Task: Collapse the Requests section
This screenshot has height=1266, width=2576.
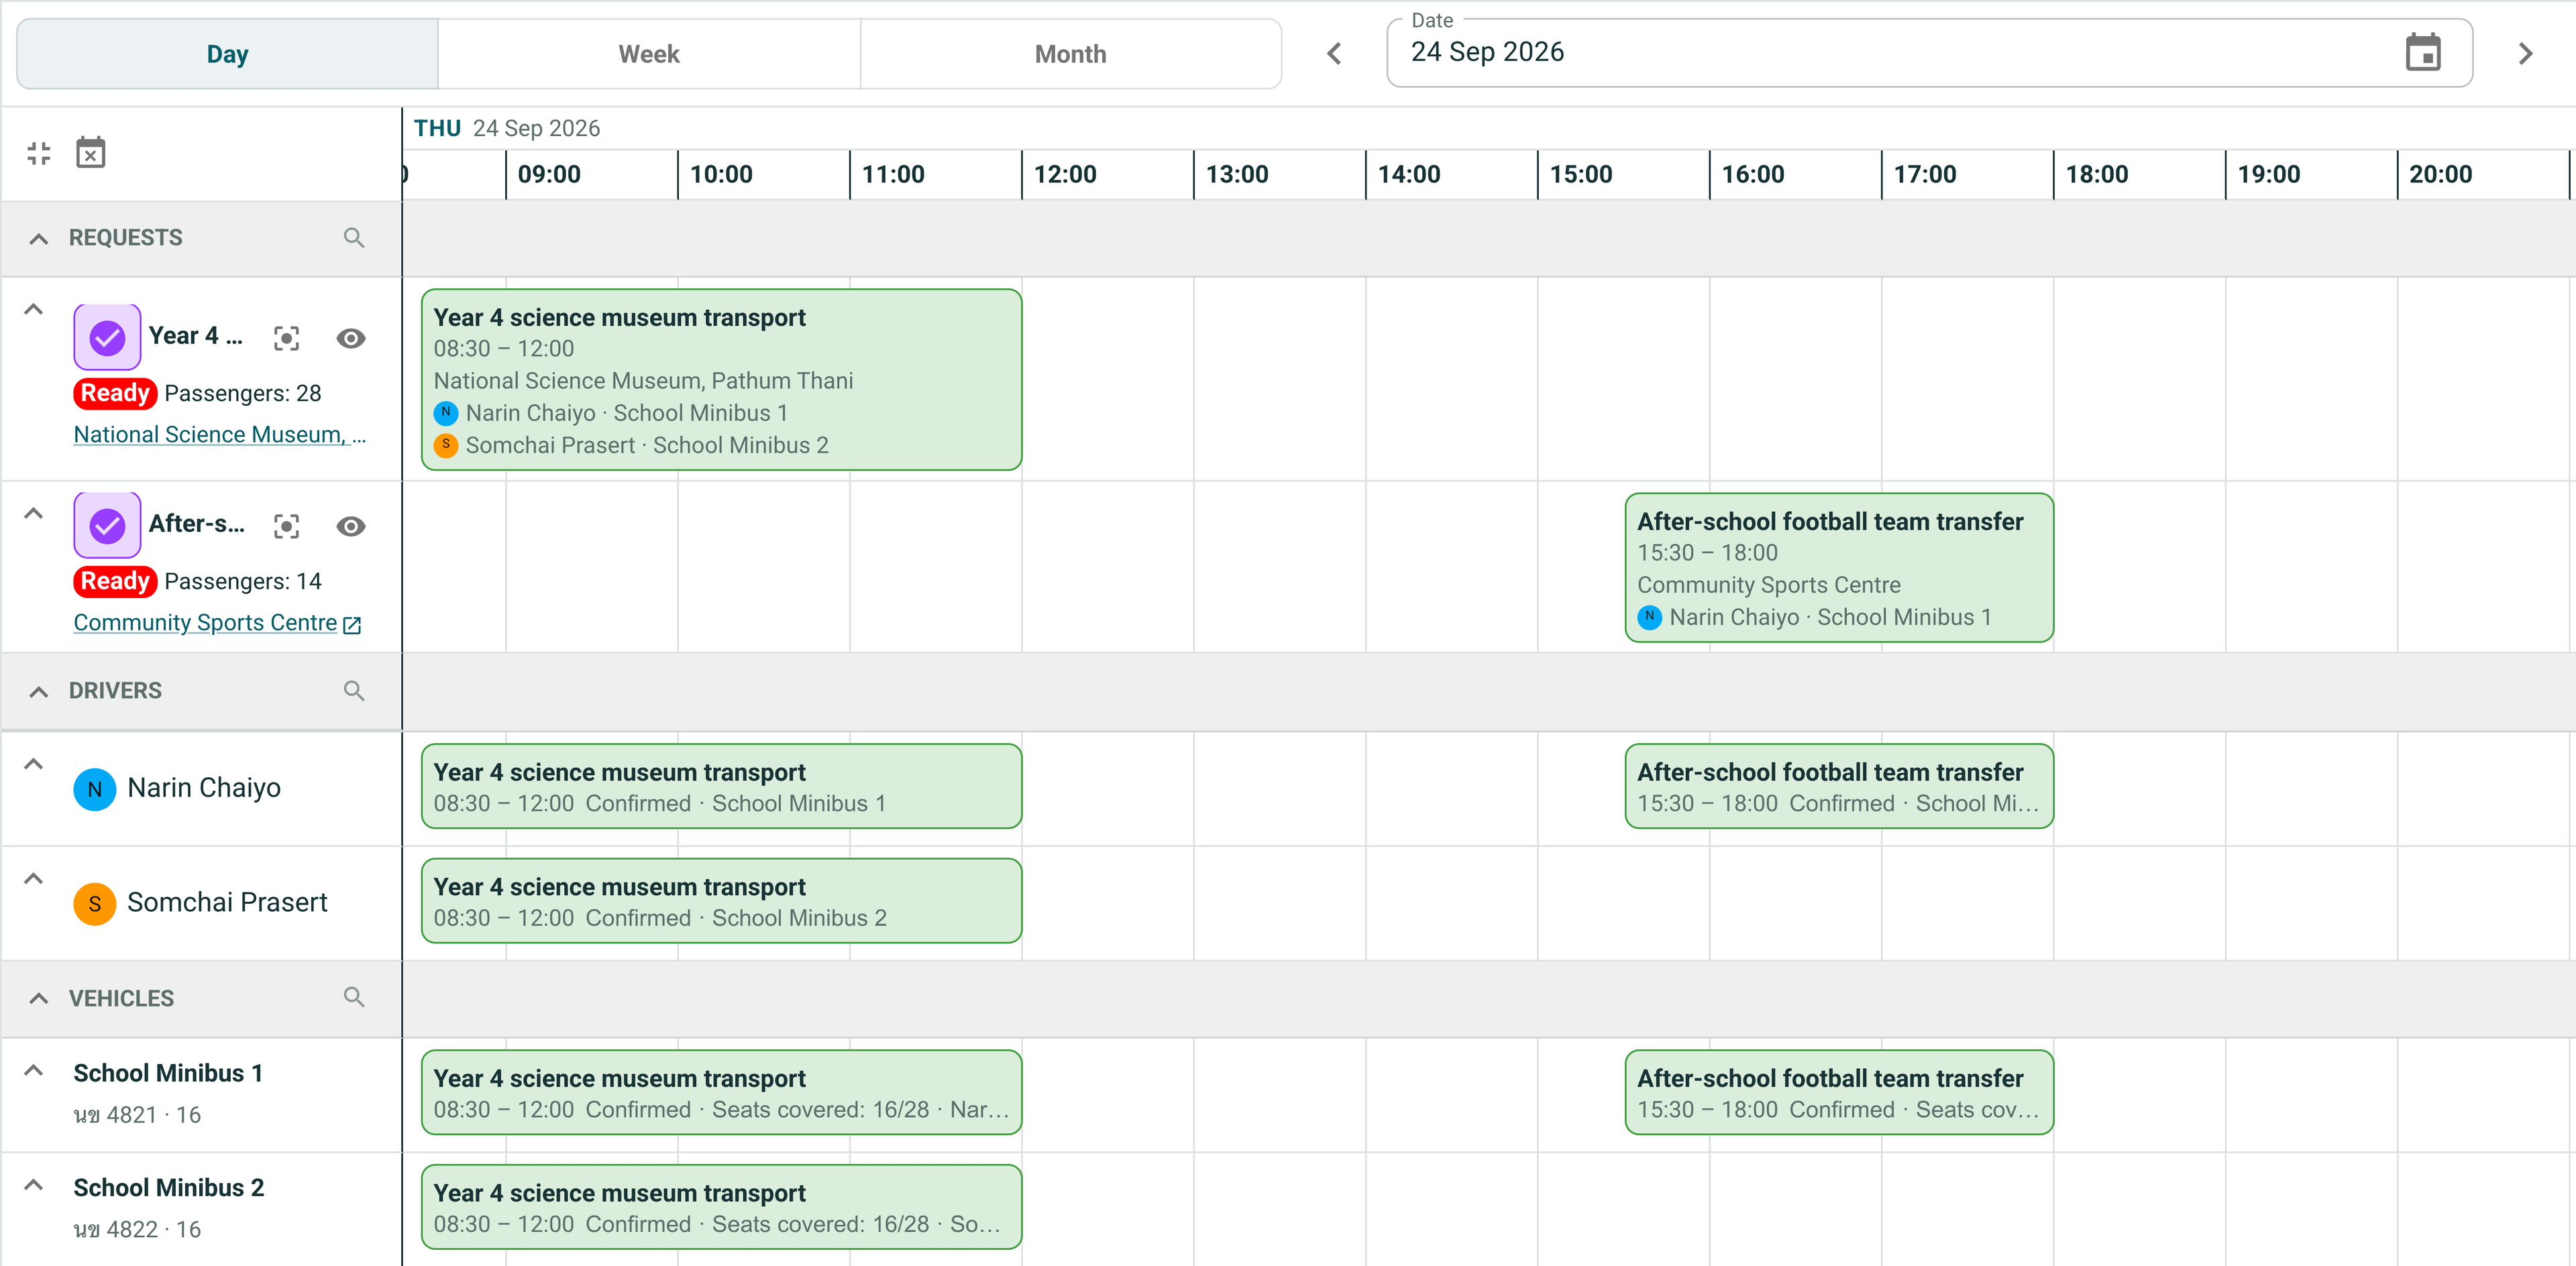Action: 39,238
